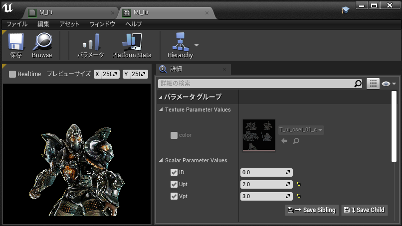The height and width of the screenshot is (226, 402).
Task: Click the Upt value field 2.0
Action: pyautogui.click(x=266, y=184)
